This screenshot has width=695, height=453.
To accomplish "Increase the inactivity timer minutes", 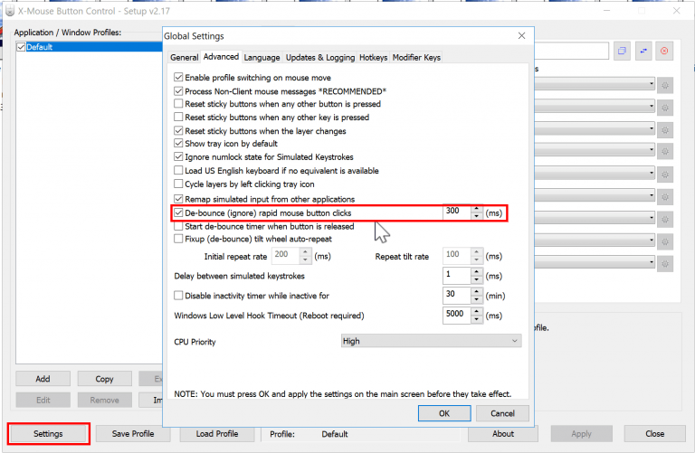I will click(477, 291).
